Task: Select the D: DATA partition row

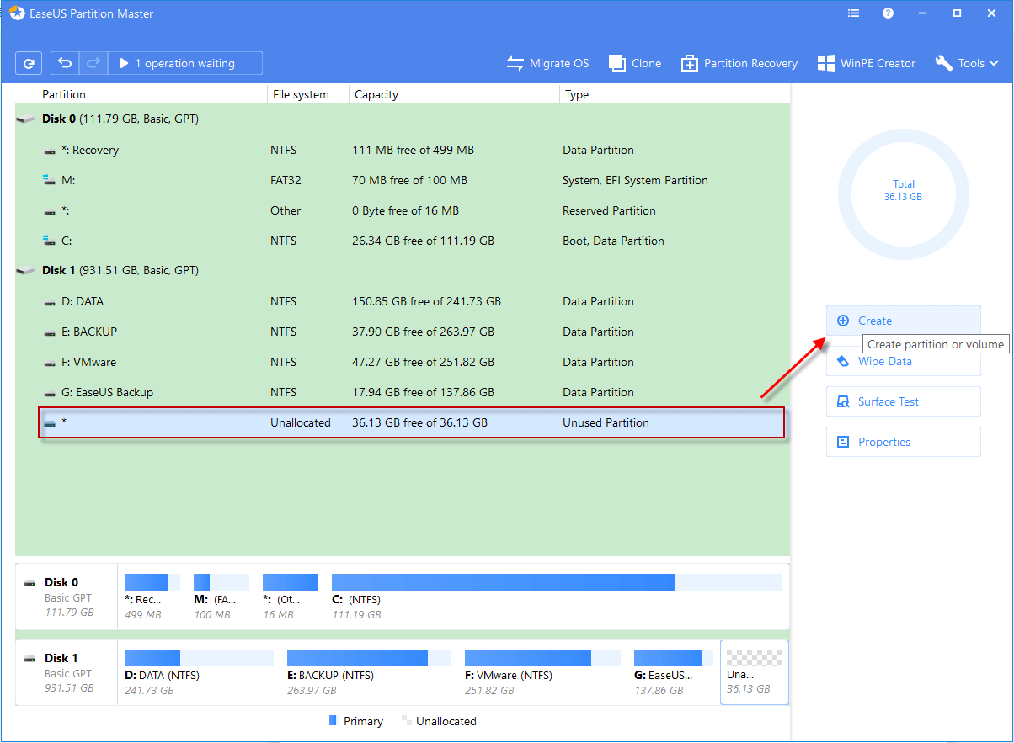Action: [x=403, y=301]
